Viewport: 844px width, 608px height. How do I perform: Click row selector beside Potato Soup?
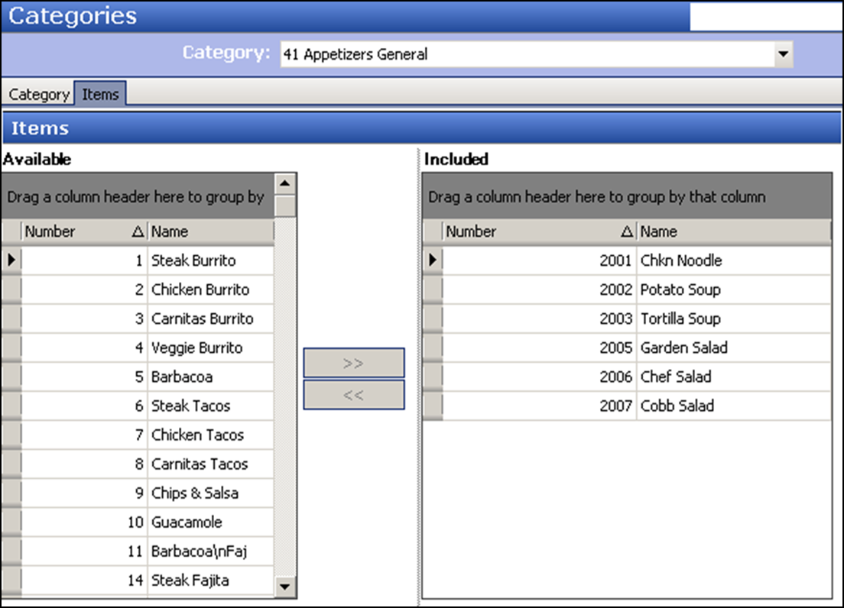click(432, 289)
